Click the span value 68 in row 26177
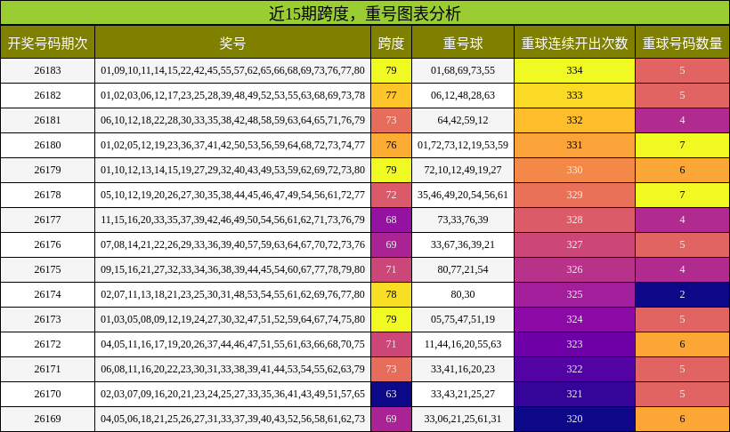The width and height of the screenshot is (730, 432). 391,220
